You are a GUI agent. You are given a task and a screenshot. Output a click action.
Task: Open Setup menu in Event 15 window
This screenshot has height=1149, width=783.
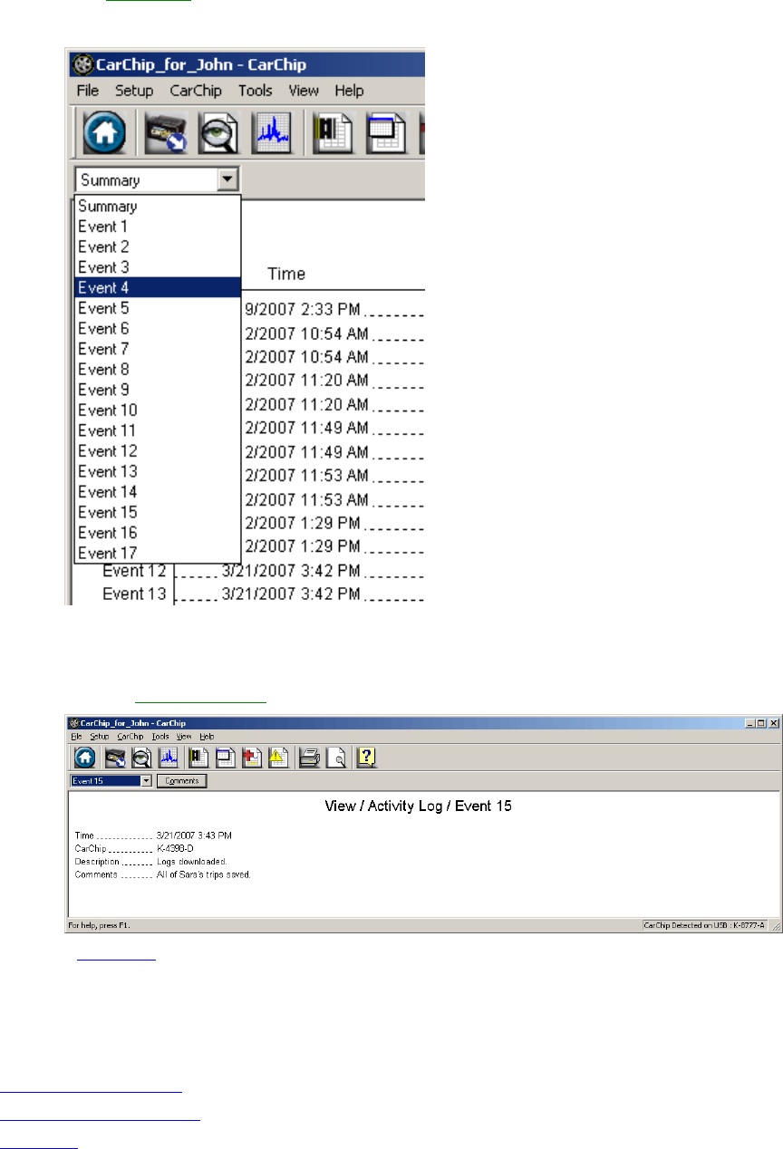pyautogui.click(x=100, y=737)
